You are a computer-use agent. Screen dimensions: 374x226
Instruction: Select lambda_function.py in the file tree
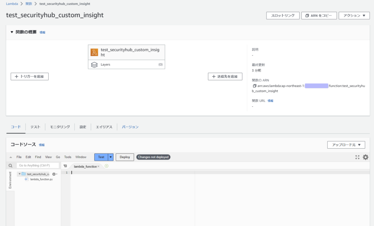41,179
